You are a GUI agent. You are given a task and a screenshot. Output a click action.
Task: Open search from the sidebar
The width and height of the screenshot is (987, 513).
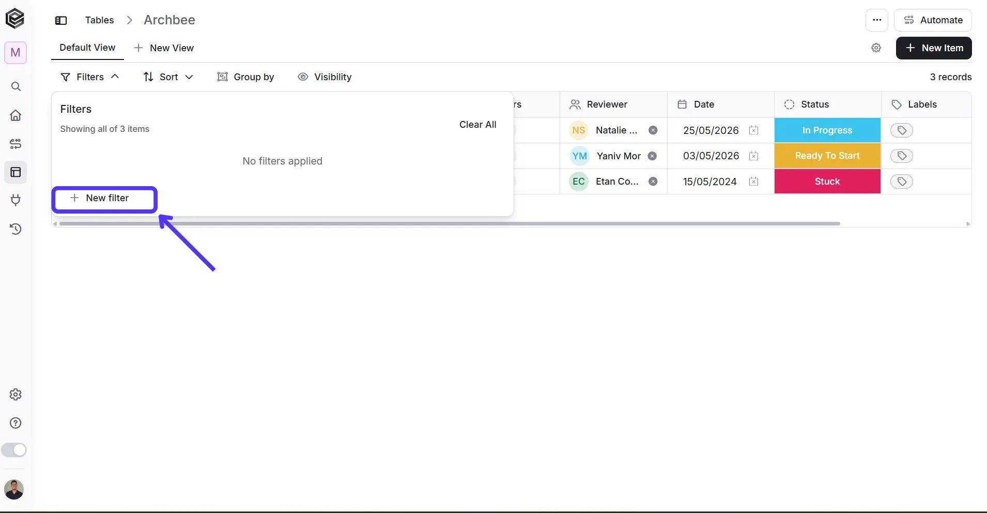16,86
